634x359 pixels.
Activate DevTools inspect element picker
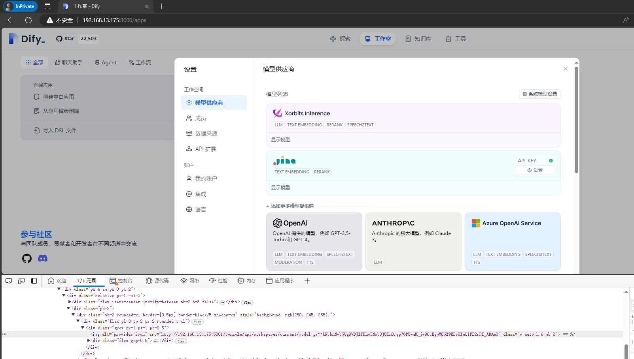point(9,281)
